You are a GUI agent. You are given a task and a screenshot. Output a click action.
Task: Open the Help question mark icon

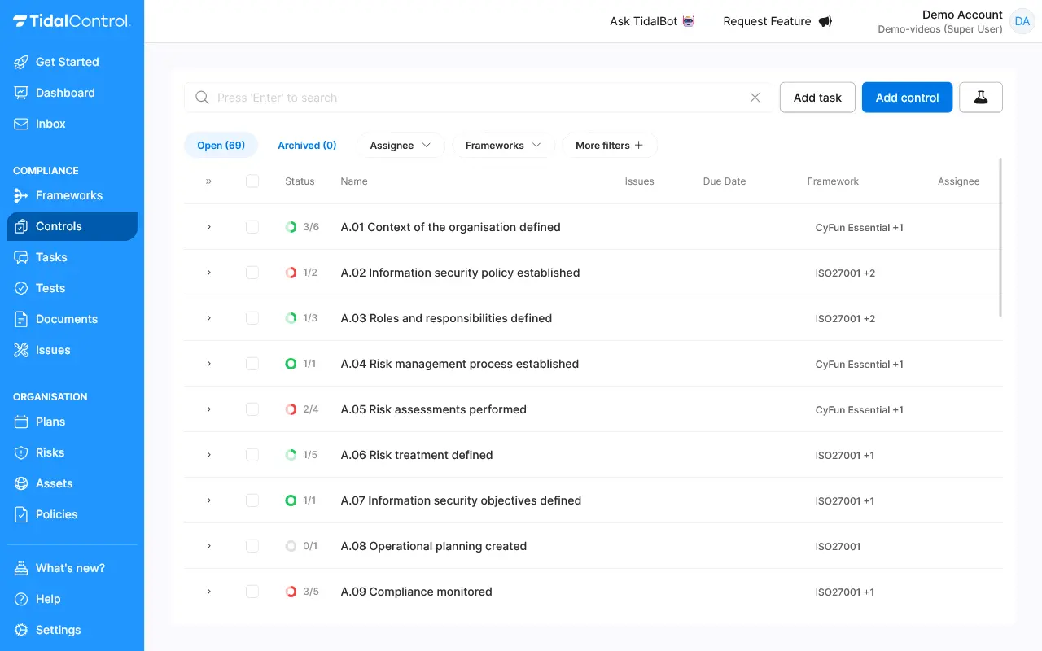21,599
